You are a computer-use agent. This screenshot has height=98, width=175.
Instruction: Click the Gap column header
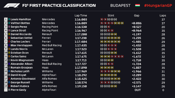point(136,16)
